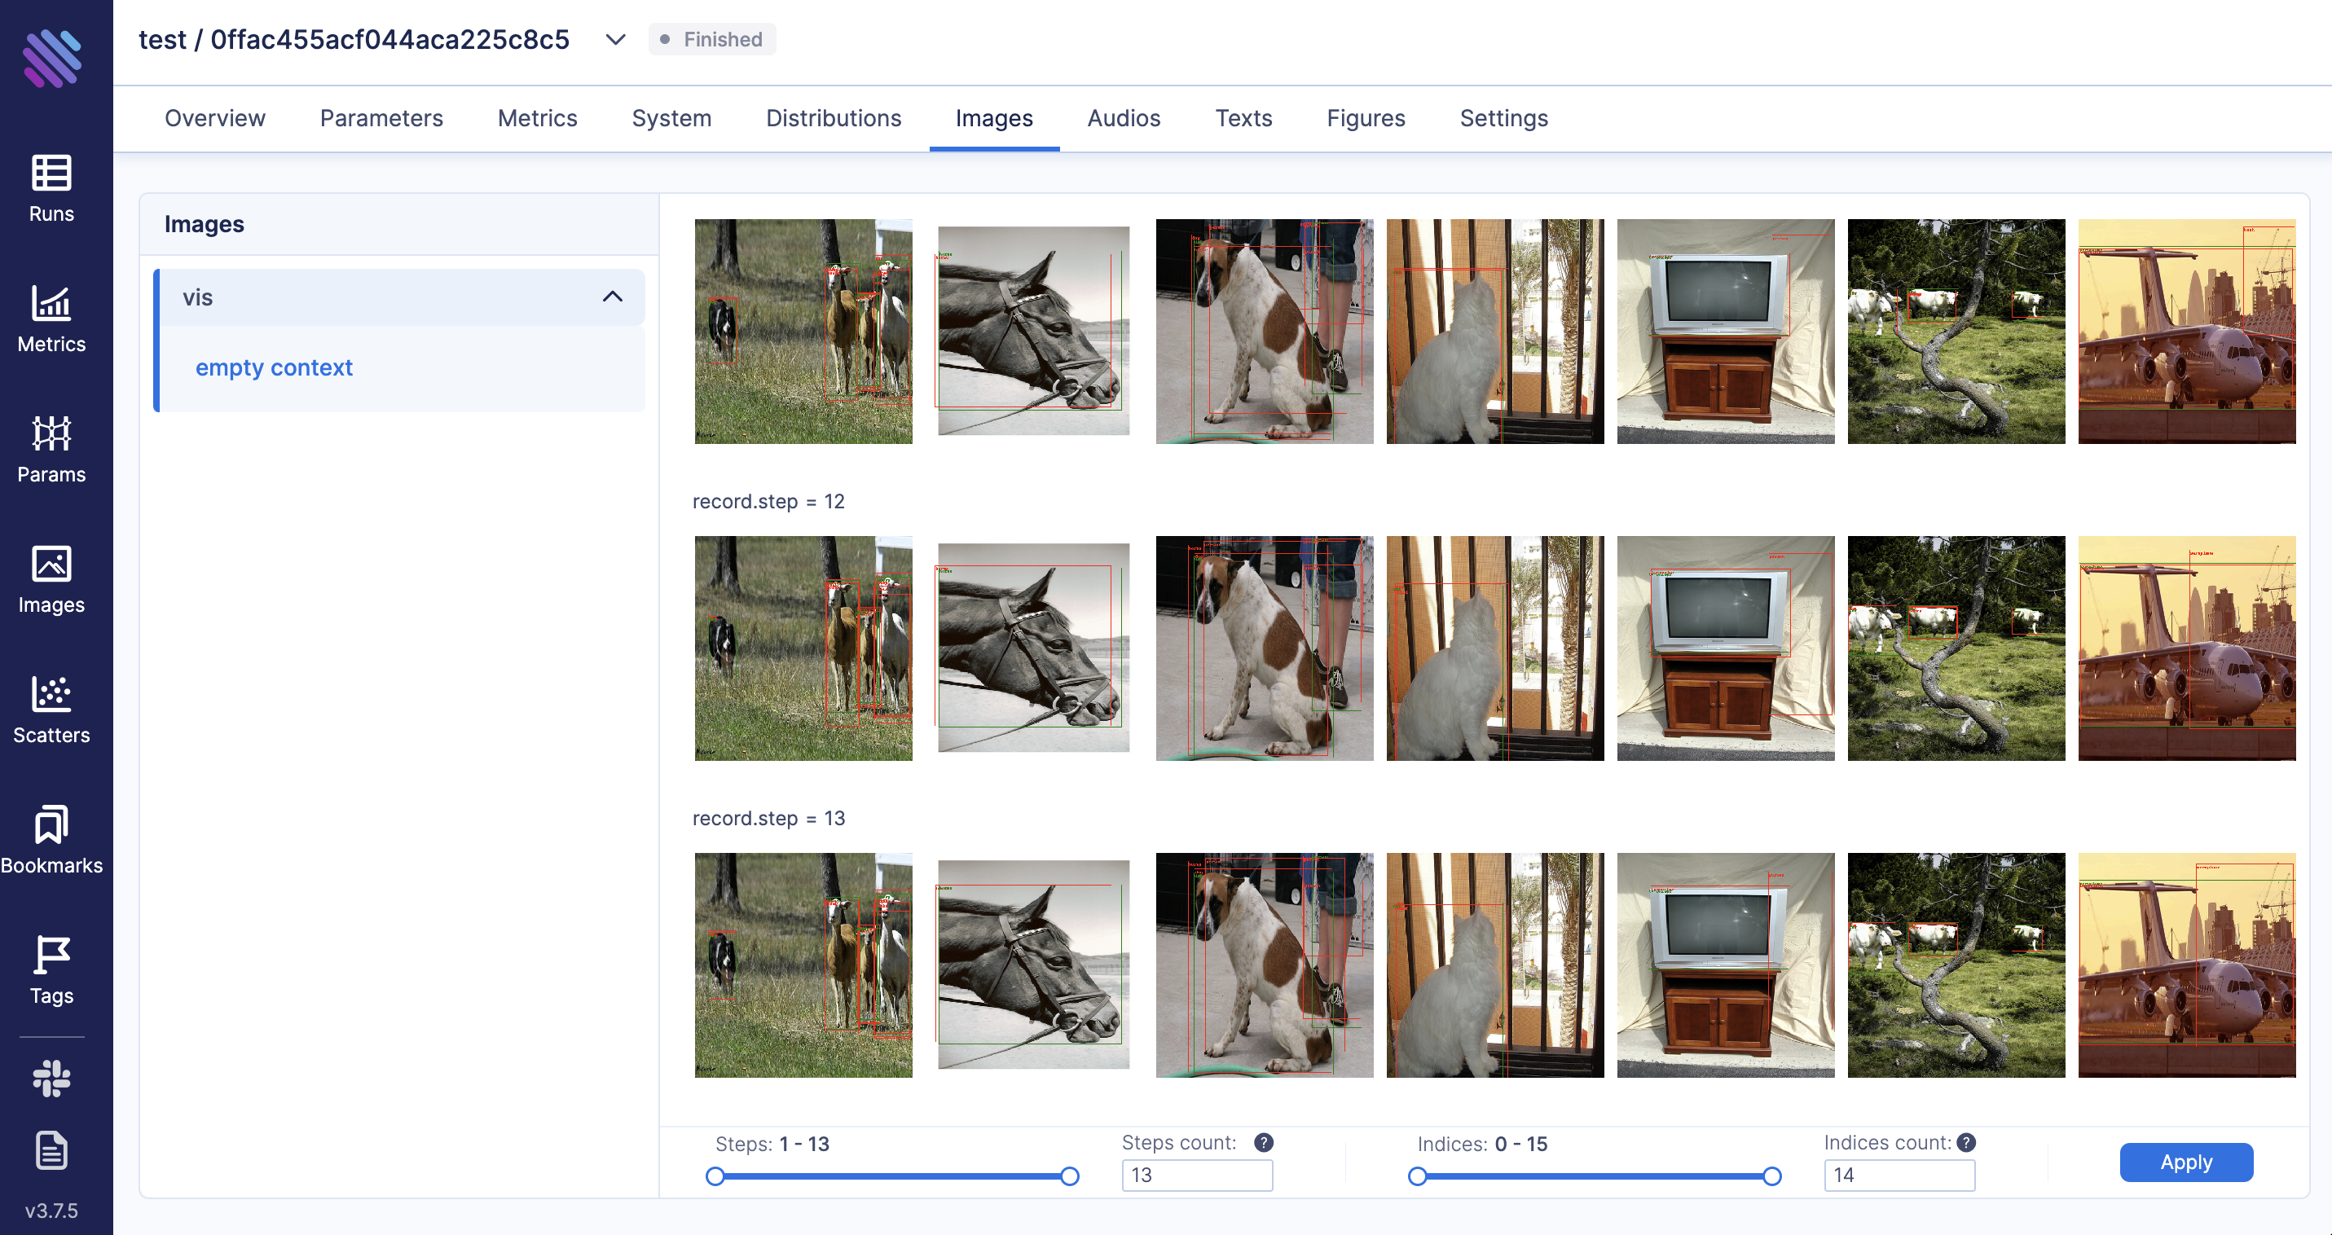Image resolution: width=2332 pixels, height=1235 pixels.
Task: Click the Aim logo home icon
Action: pyautogui.click(x=51, y=59)
